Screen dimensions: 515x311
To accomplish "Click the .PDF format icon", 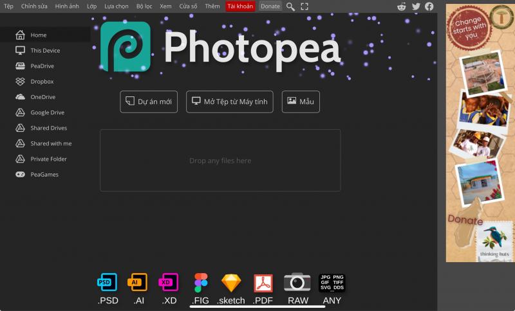I will (x=263, y=283).
